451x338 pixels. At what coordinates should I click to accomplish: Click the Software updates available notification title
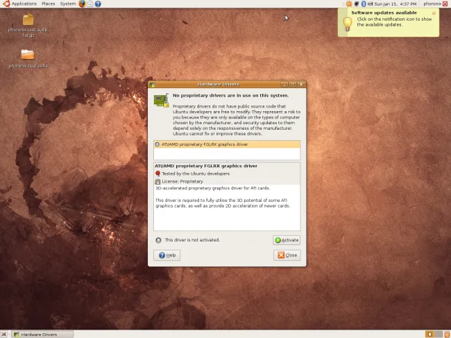pyautogui.click(x=384, y=12)
